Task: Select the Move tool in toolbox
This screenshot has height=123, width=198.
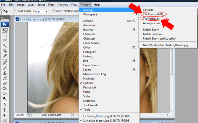Action: [x=5, y=30]
